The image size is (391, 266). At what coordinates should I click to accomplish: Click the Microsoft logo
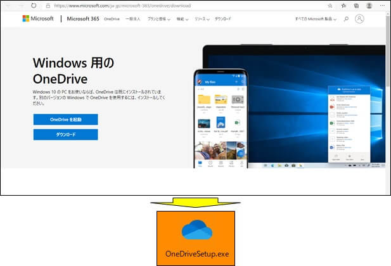[38, 18]
